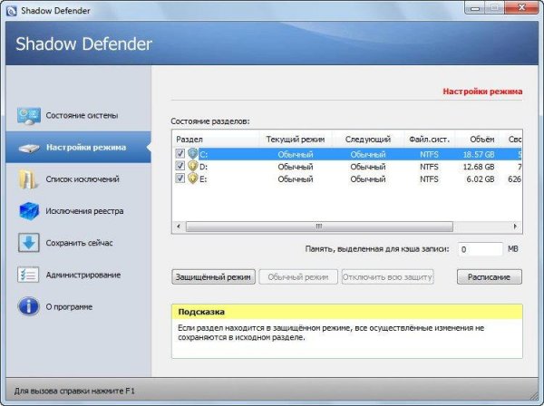Click the Защищённый режим button
This screenshot has height=406, width=544.
click(x=213, y=277)
